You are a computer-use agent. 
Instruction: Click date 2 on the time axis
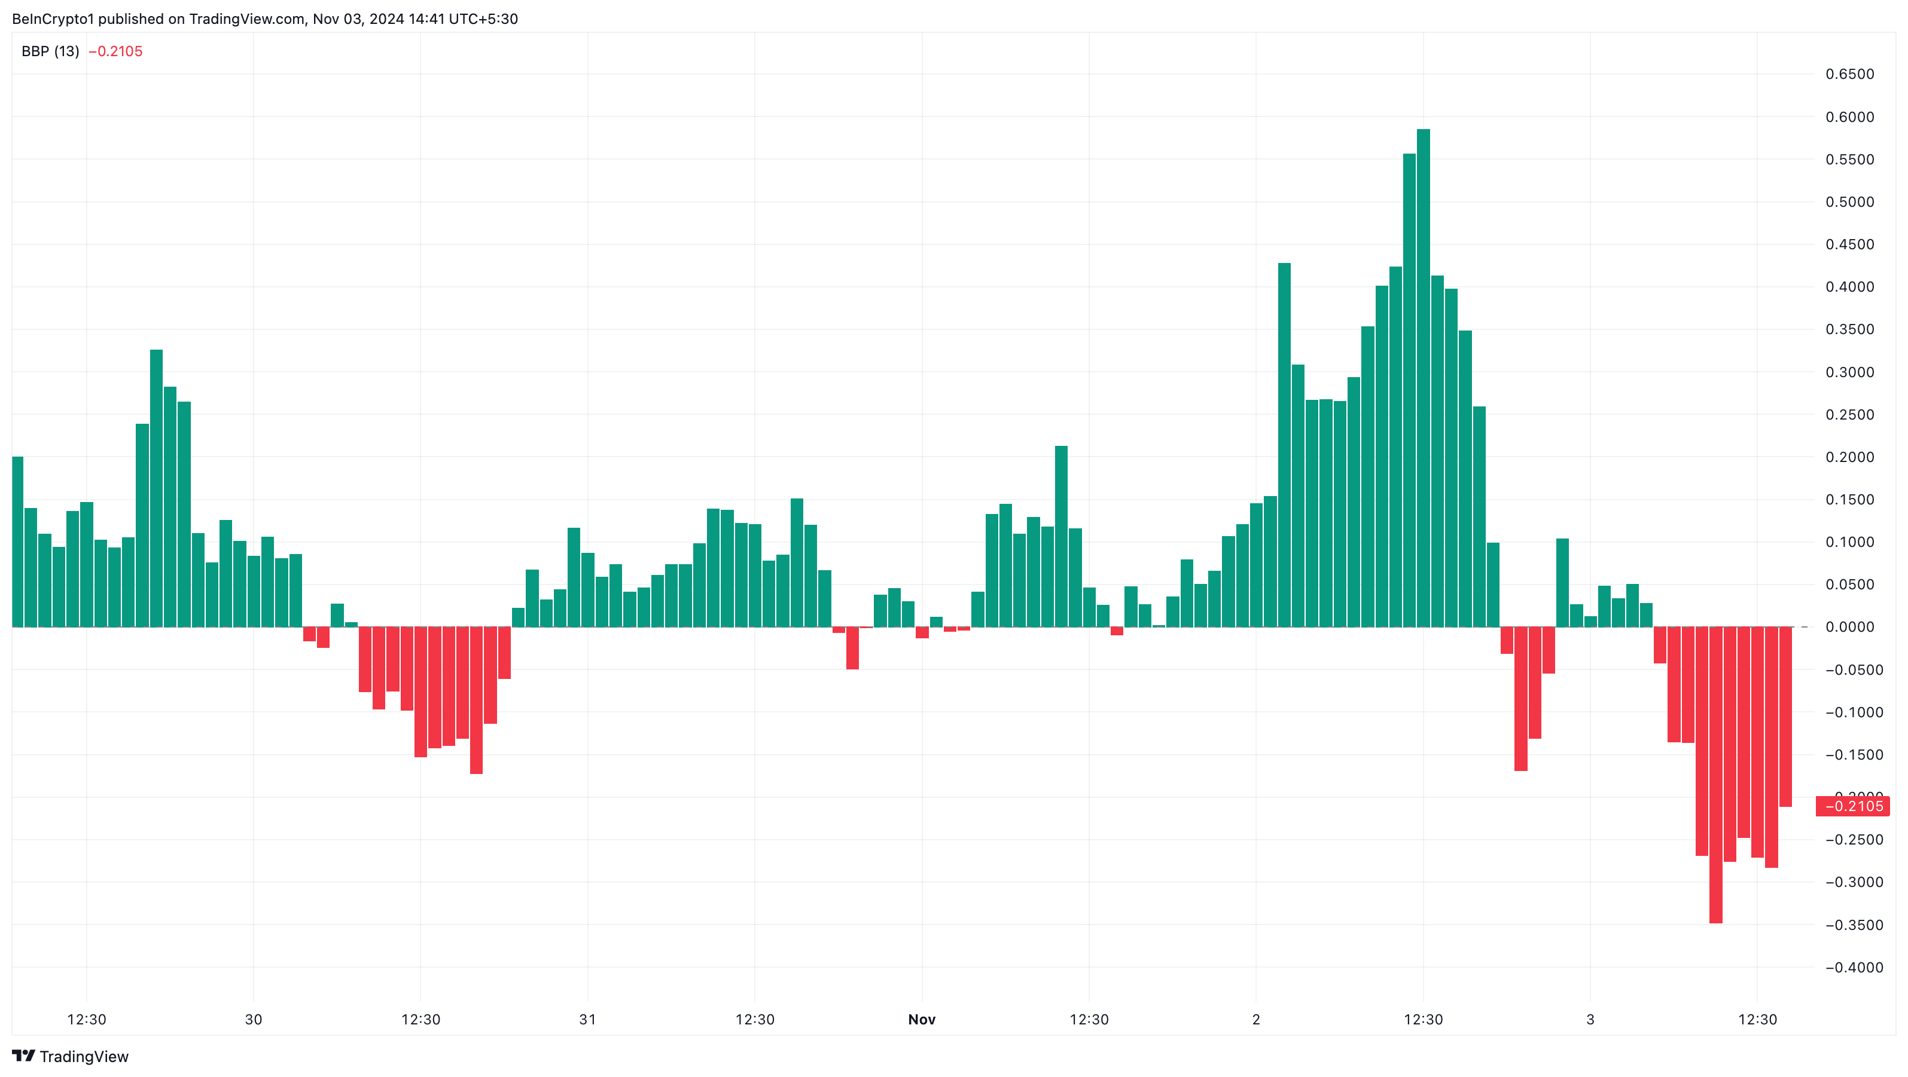(1255, 1019)
